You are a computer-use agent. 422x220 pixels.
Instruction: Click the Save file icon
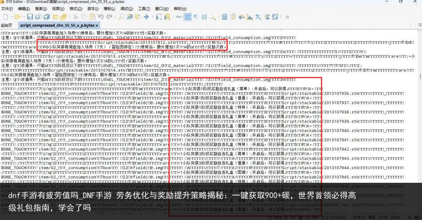click(x=30, y=17)
